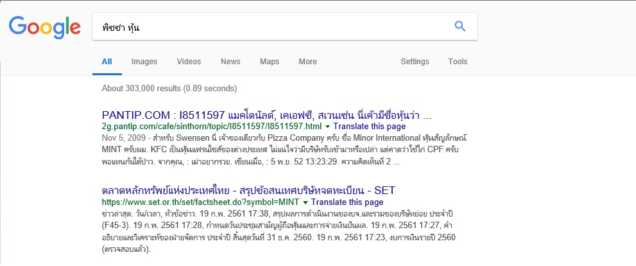The width and height of the screenshot is (636, 266).
Task: Open the PANTIP.COM I8511597 result title
Action: click(x=266, y=115)
